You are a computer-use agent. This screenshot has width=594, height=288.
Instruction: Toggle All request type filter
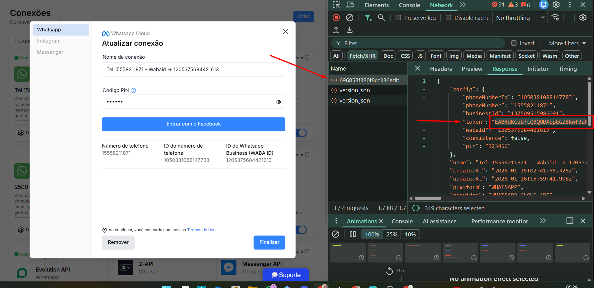(x=336, y=56)
